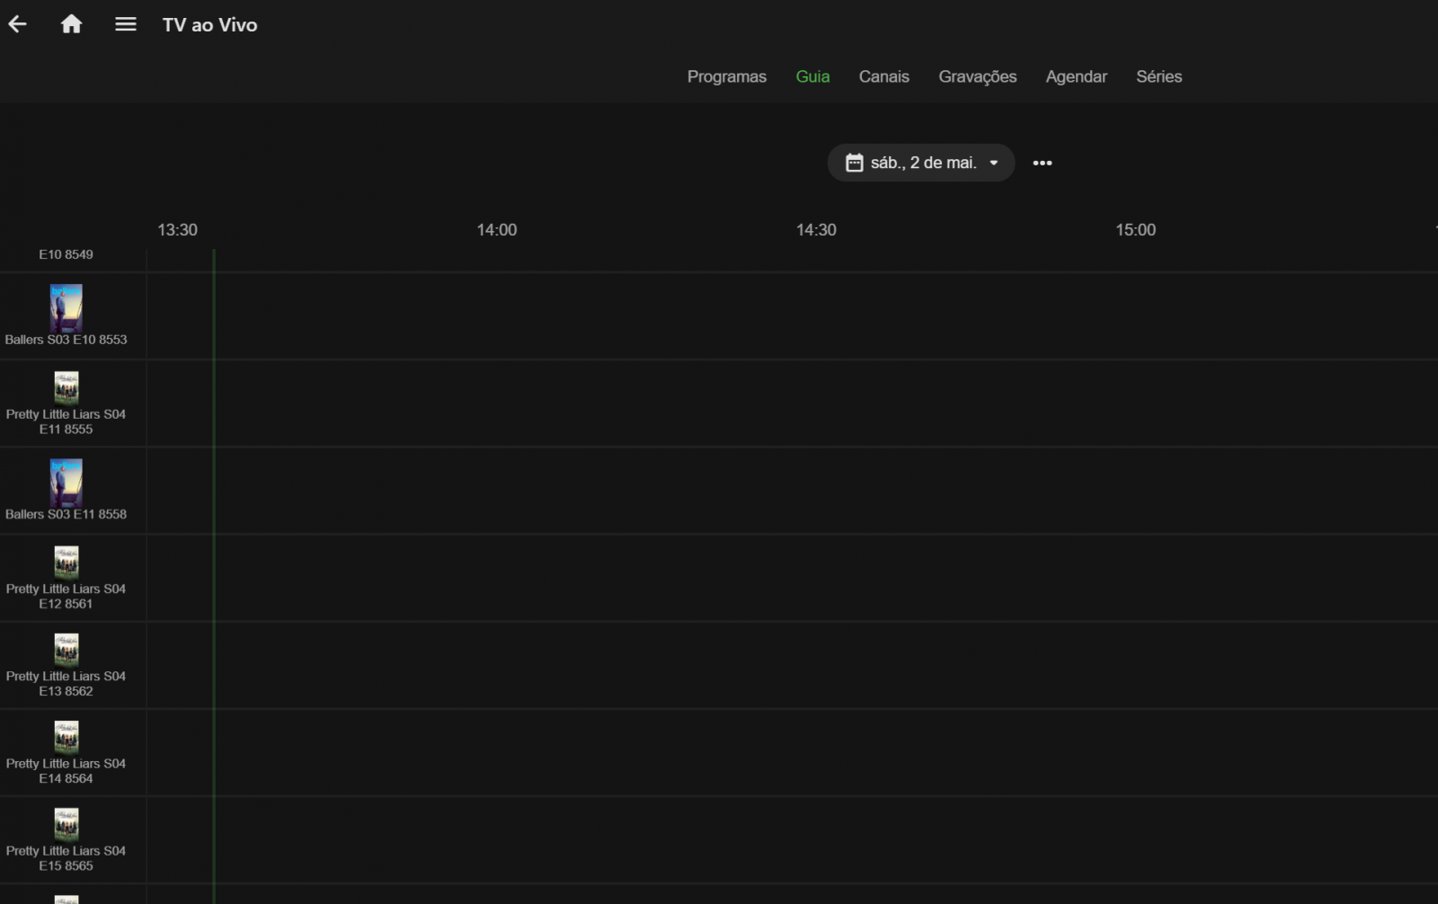
Task: Select the sáb., 2 de mai. date button
Action: coord(920,163)
